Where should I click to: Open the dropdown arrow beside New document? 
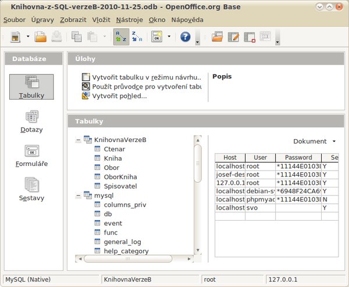(x=28, y=36)
